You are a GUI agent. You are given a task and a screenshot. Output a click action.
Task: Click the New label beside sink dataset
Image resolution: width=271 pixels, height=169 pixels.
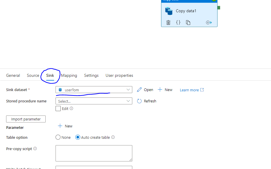coord(169,90)
